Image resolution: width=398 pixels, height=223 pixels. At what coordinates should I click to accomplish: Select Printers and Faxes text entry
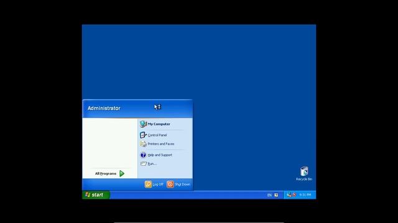[161, 144]
